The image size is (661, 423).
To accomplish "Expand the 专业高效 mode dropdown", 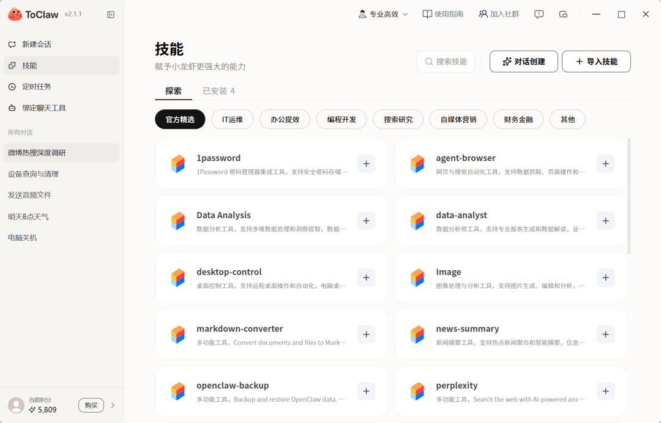I will (x=383, y=14).
